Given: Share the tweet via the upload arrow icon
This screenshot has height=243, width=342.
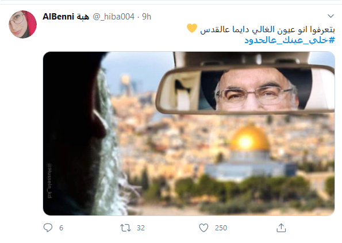Looking at the screenshot, I should pos(281,227).
